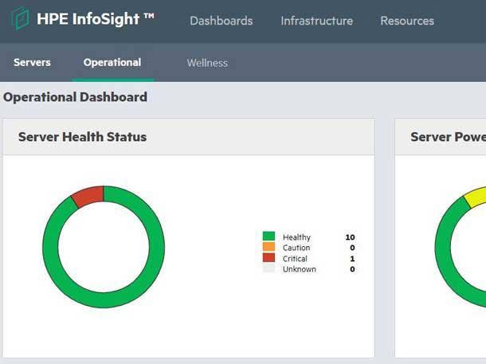Image resolution: width=486 pixels, height=364 pixels.
Task: Select the Healthy legend label
Action: coord(296,237)
